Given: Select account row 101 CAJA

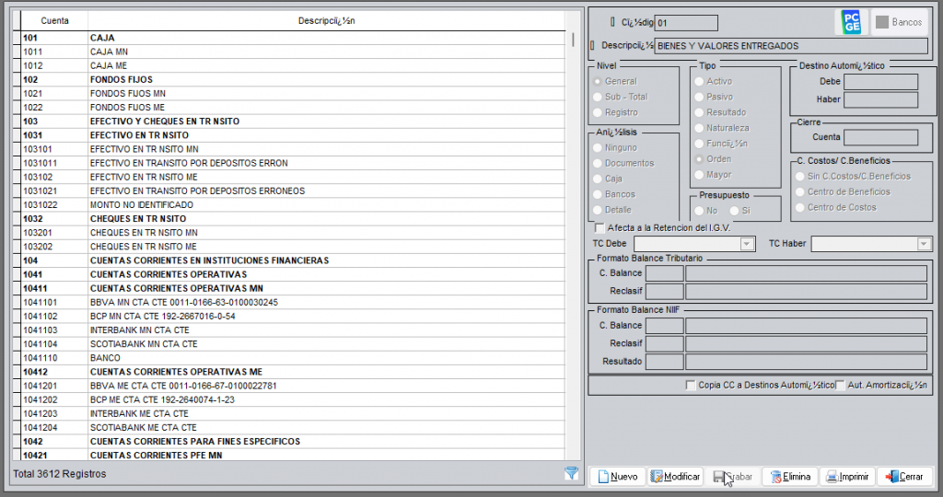Looking at the screenshot, I should pos(293,38).
